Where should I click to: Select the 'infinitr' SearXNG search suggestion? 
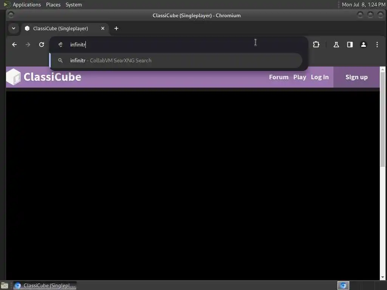click(x=176, y=60)
